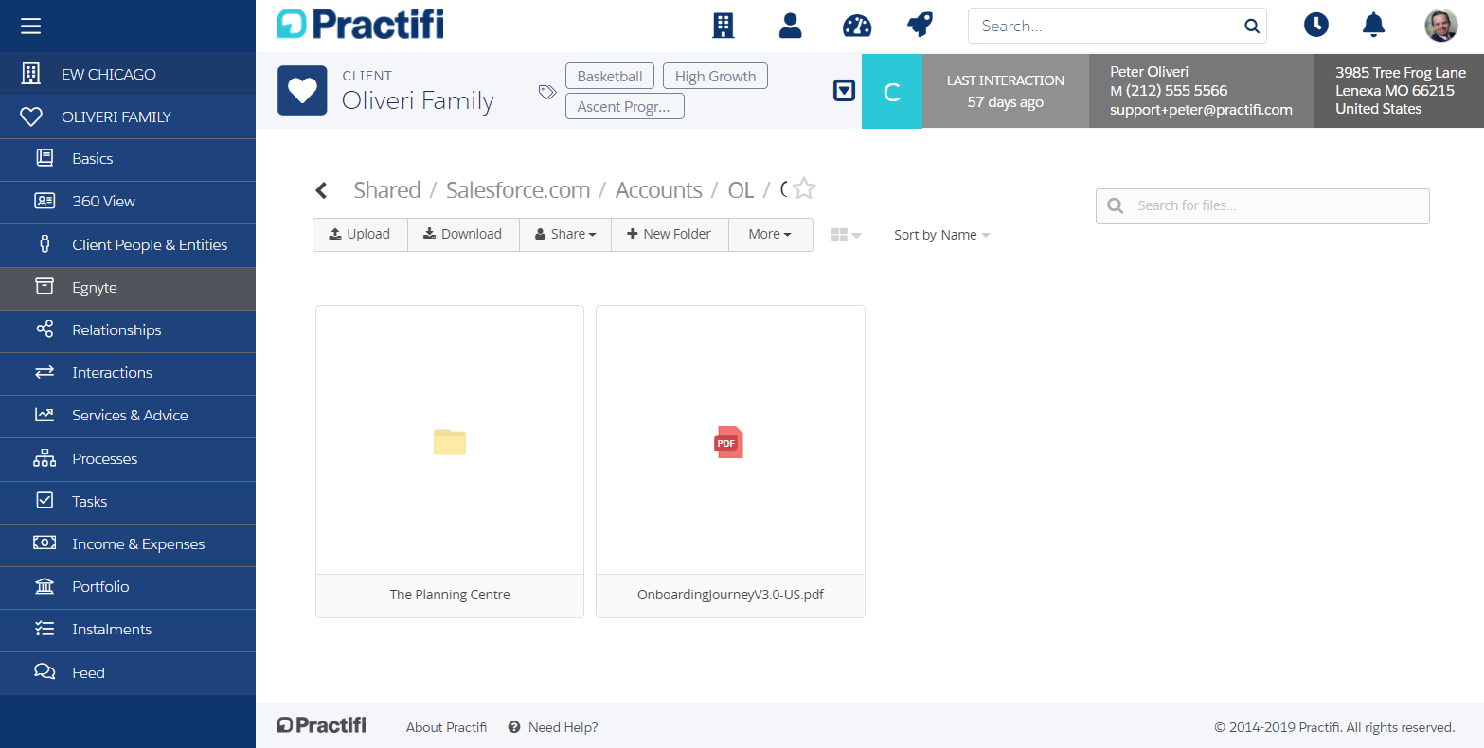Open the Share dropdown
Viewport: 1484px width, 748px height.
pyautogui.click(x=565, y=234)
